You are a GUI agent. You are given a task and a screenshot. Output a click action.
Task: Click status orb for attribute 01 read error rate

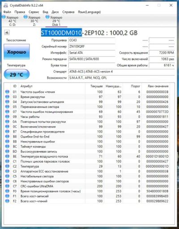point(7,92)
